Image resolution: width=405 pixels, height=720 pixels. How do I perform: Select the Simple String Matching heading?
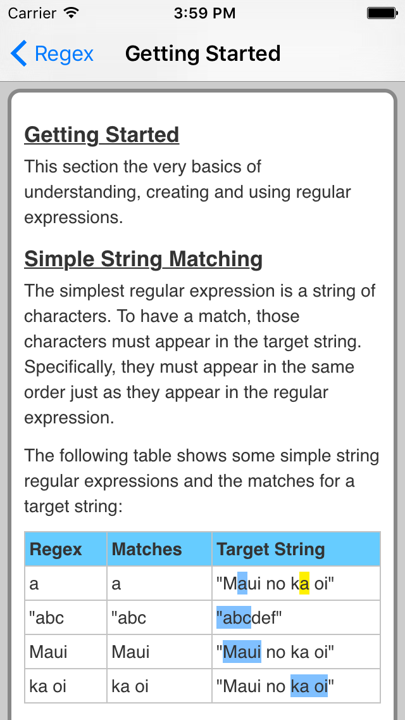point(144,259)
